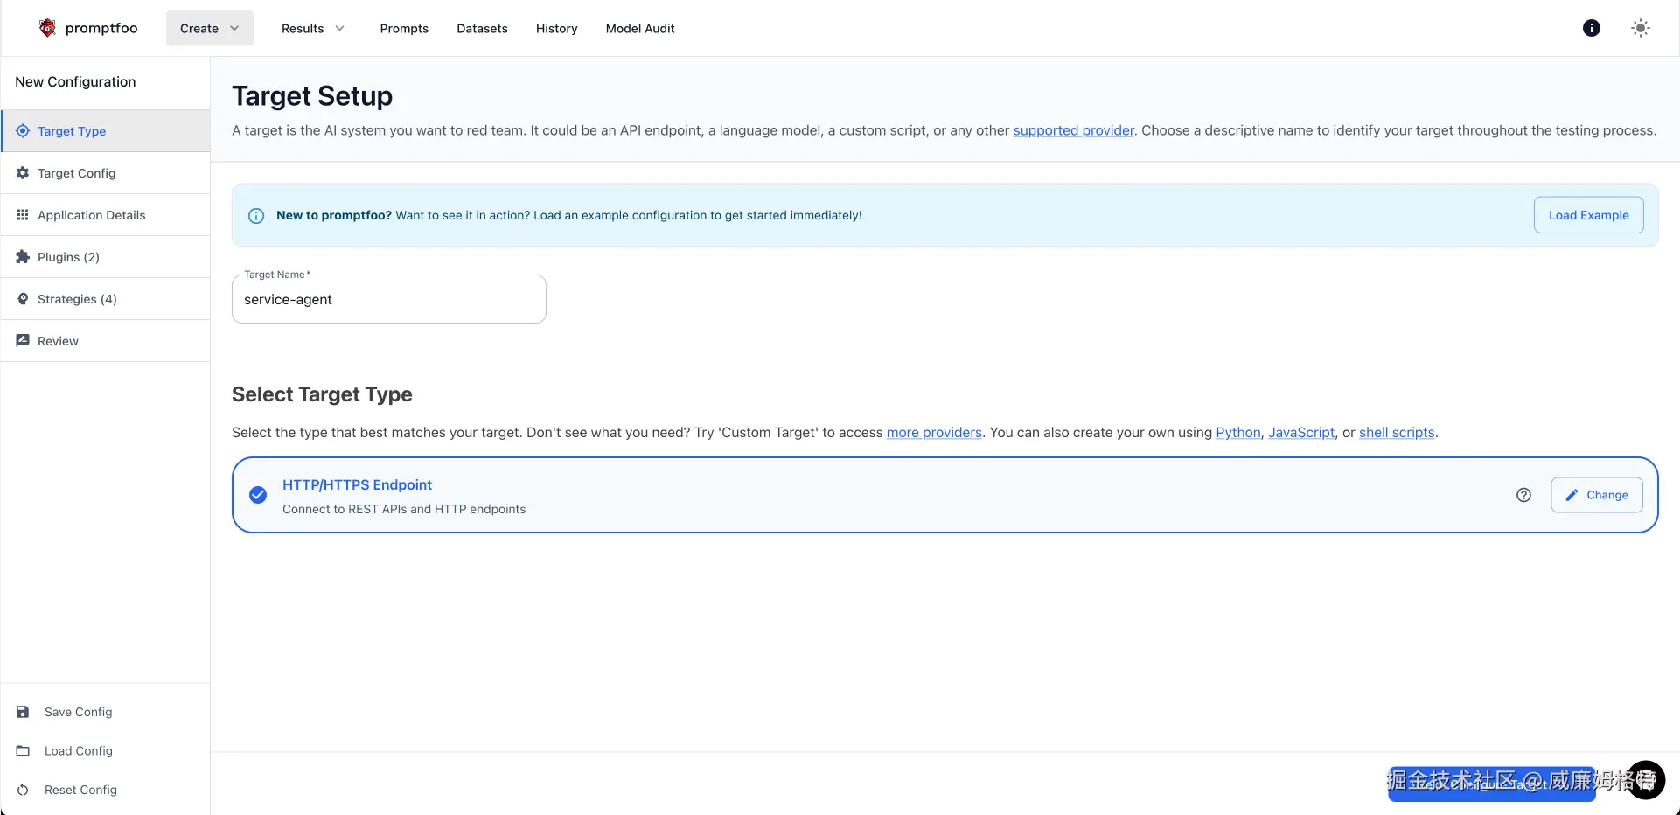Switch to Target Config step
The width and height of the screenshot is (1680, 815).
pos(77,173)
